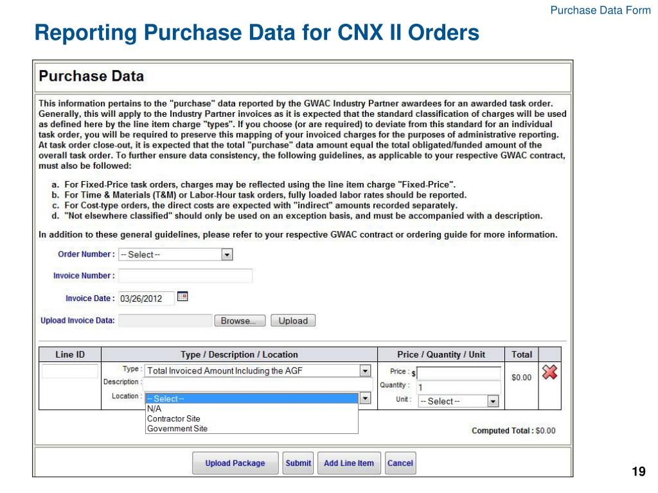Image resolution: width=658 pixels, height=493 pixels.
Task: Click the Browse button
Action: pos(240,321)
